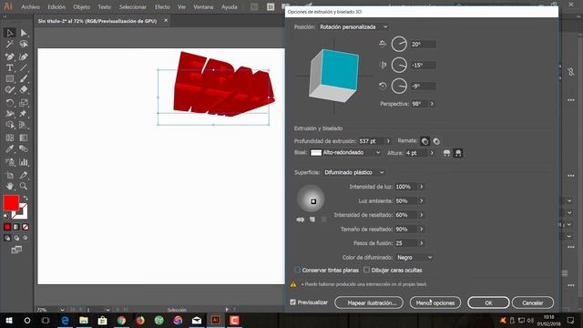
Task: Open the zoom level dropdown in status bar
Action: click(x=62, y=310)
